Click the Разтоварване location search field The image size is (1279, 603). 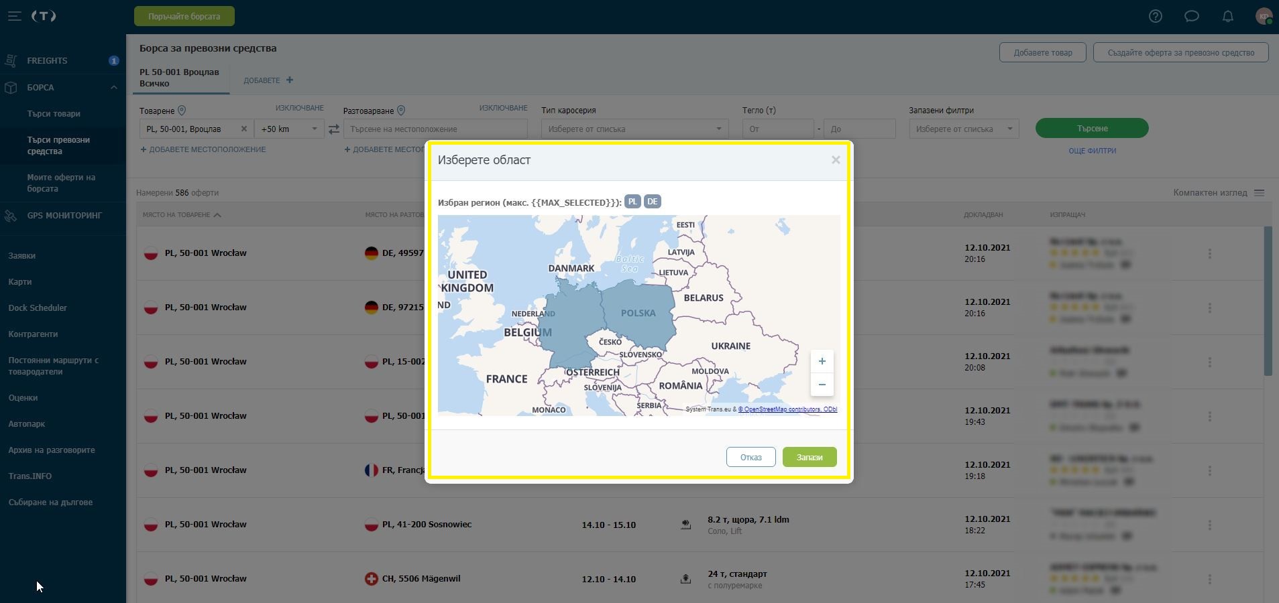[435, 129]
